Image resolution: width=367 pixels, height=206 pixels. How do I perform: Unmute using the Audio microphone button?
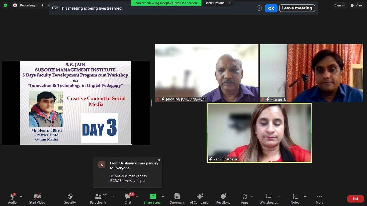point(12,197)
